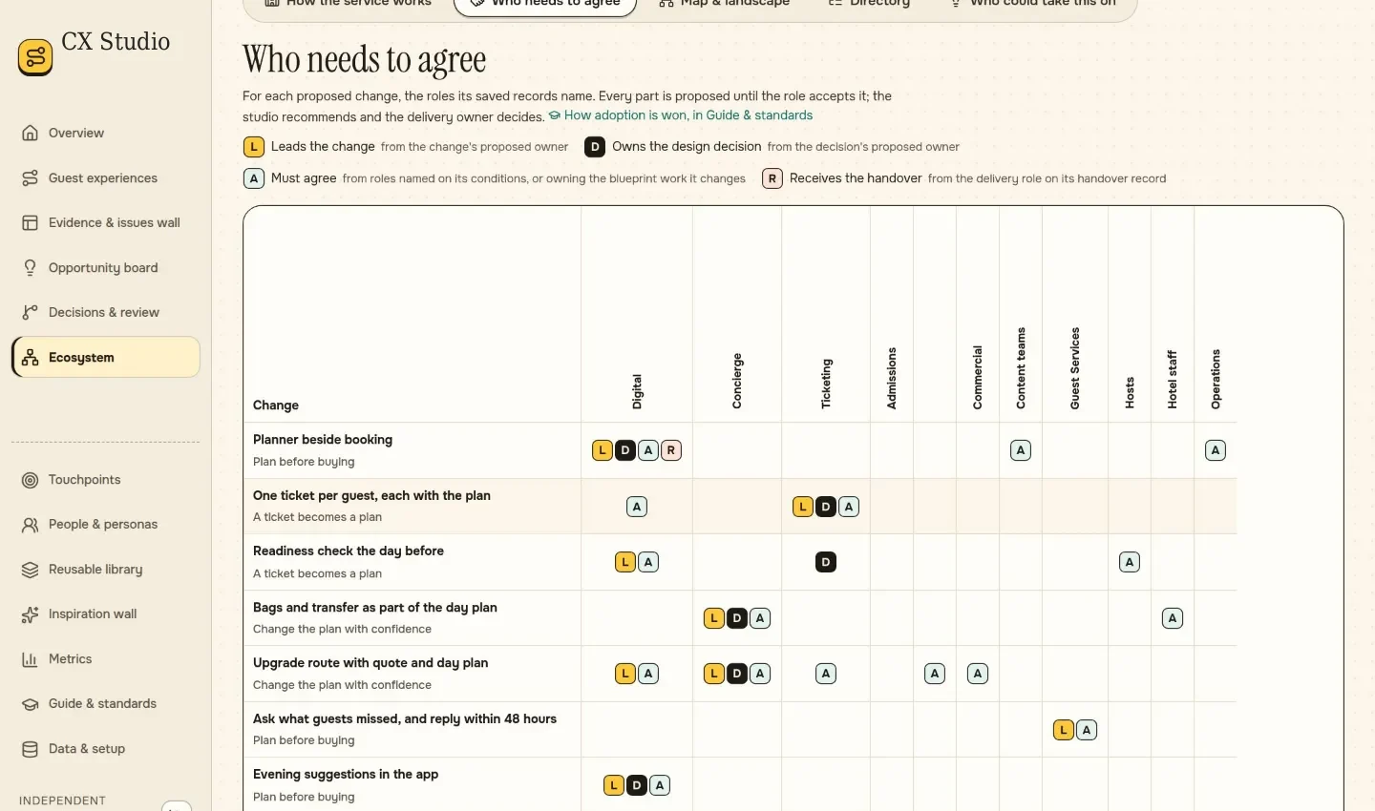Select Operations A badge in Planner beside booking row
This screenshot has width=1375, height=811.
[x=1216, y=450]
